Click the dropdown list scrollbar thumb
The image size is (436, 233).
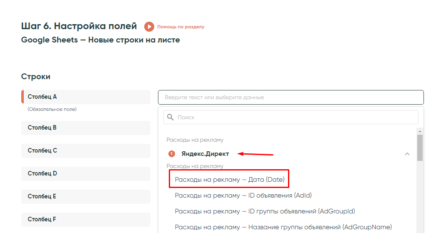420,147
